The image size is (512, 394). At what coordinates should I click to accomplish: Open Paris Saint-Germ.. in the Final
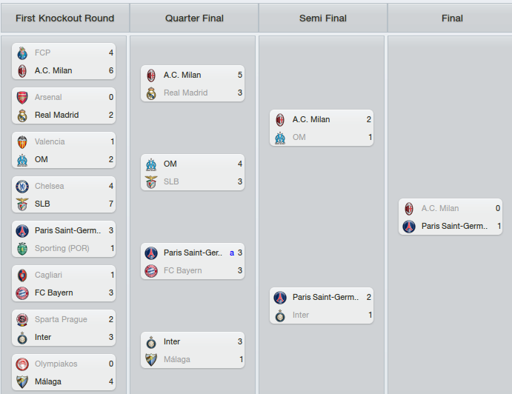coord(454,226)
